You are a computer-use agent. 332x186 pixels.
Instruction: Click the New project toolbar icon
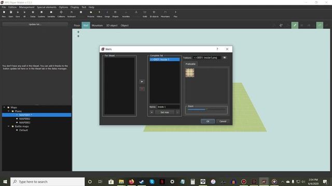pyautogui.click(x=4, y=14)
